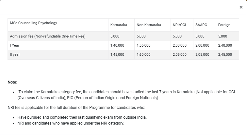Select the II year row label
247x135 pixels.
[x=15, y=54]
